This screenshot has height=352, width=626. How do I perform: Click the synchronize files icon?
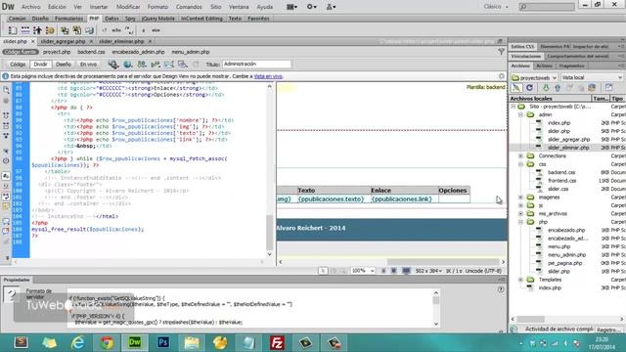tap(592, 88)
